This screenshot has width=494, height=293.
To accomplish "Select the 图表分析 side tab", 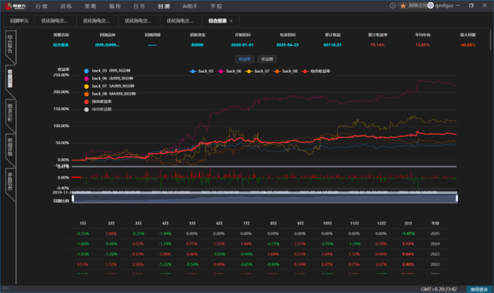I will click(x=10, y=112).
